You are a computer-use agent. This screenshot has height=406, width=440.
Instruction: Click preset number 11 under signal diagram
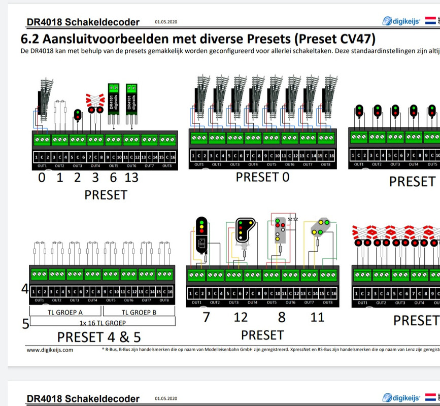pyautogui.click(x=317, y=317)
